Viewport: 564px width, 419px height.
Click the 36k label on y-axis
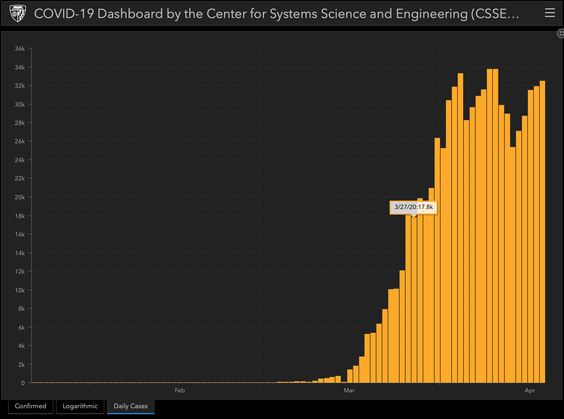click(20, 49)
